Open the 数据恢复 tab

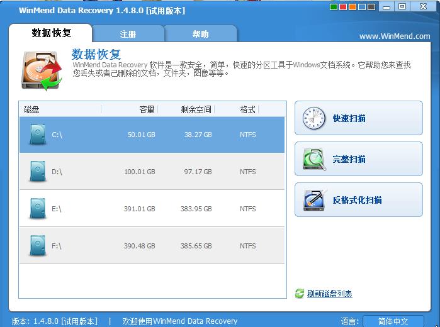(50, 33)
